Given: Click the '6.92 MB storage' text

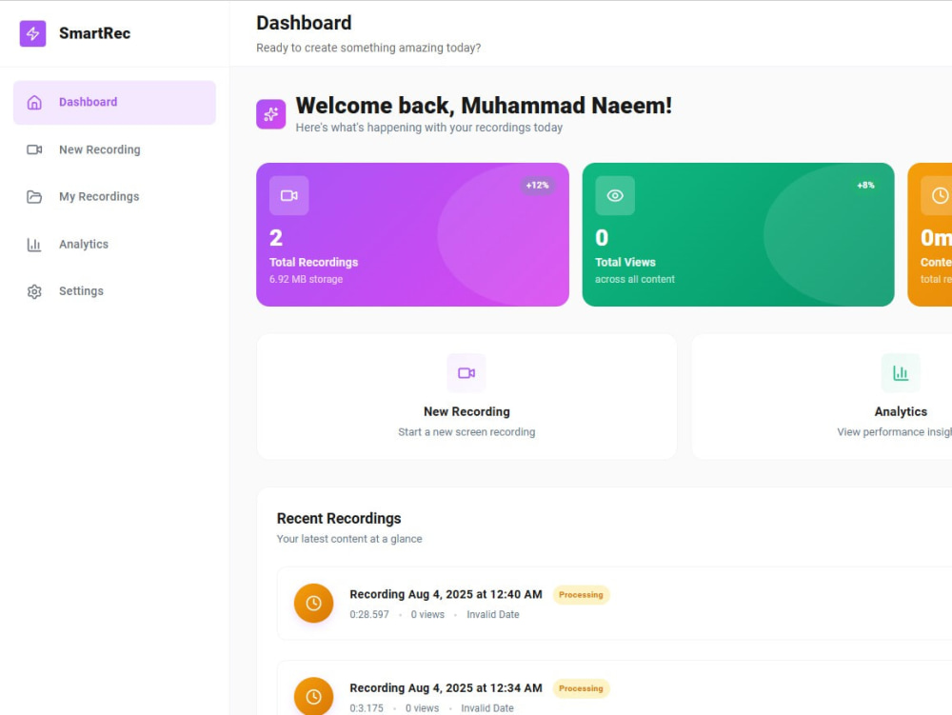Looking at the screenshot, I should point(306,279).
